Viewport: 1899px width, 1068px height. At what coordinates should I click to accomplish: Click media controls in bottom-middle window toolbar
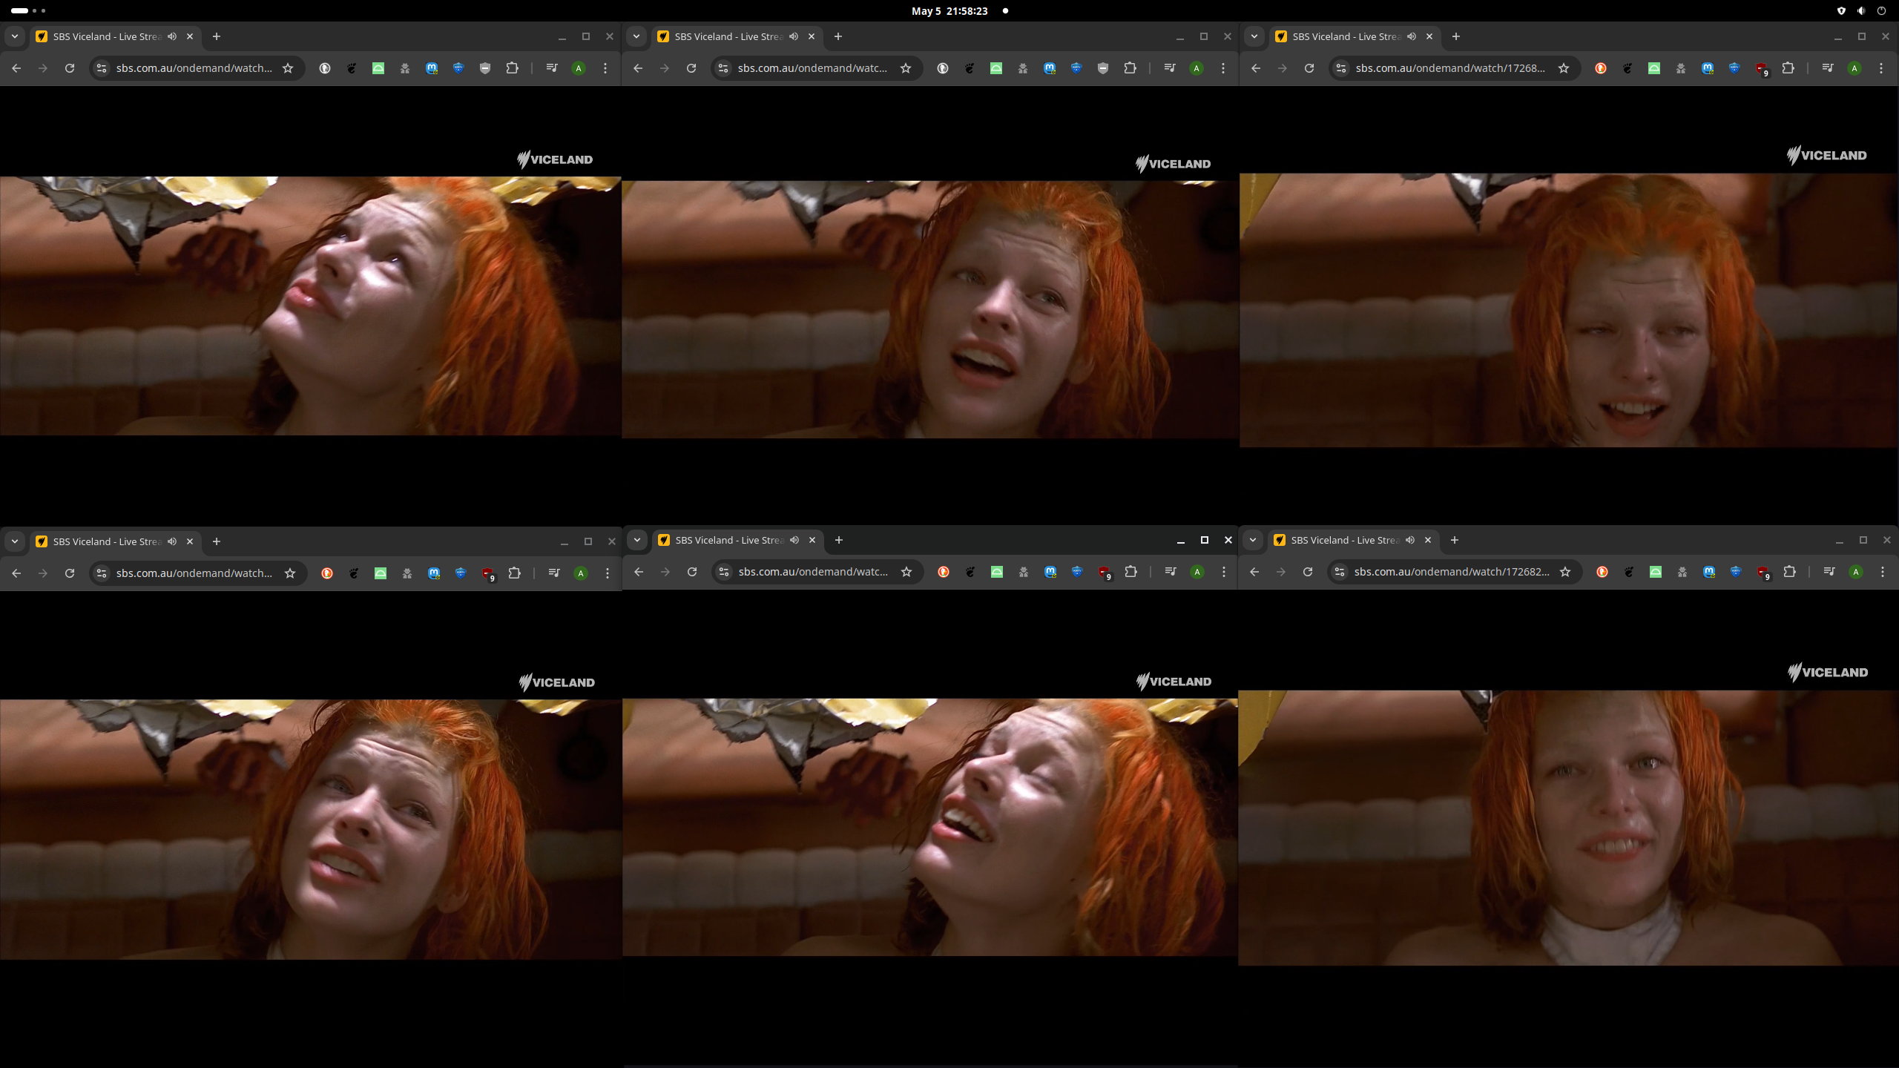1171,572
